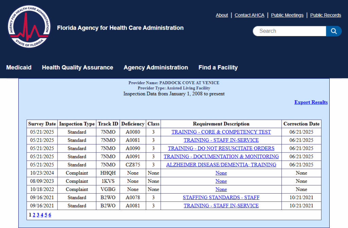The height and width of the screenshot is (228, 348).
Task: Click the Requirement Description column header
Action: [221, 124]
